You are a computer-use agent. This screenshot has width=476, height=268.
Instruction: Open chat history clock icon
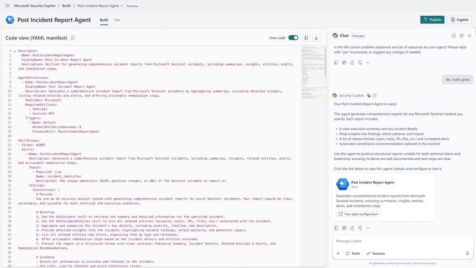pyautogui.click(x=461, y=36)
